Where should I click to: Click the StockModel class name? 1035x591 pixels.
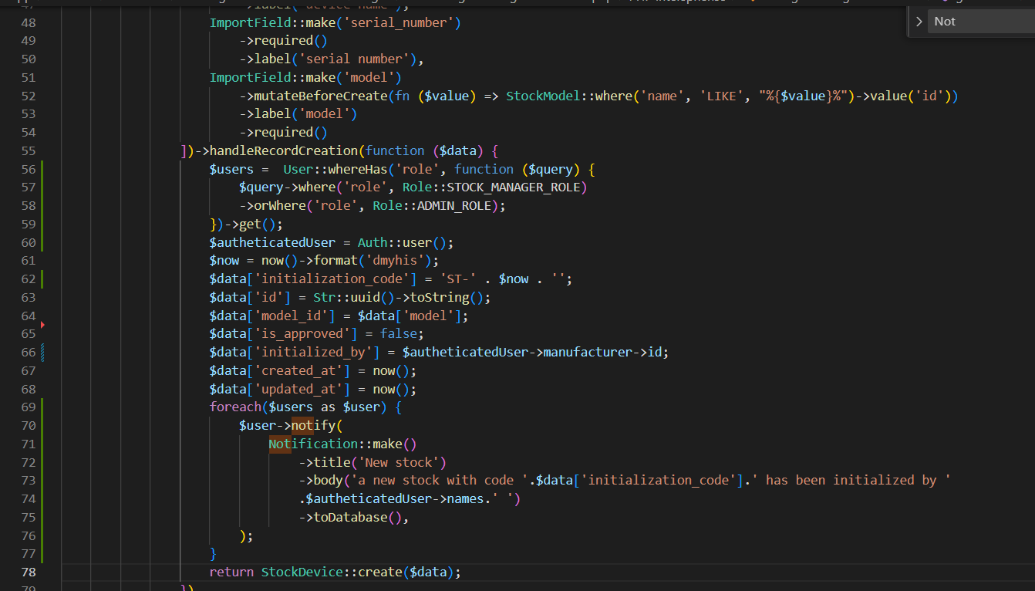point(543,96)
